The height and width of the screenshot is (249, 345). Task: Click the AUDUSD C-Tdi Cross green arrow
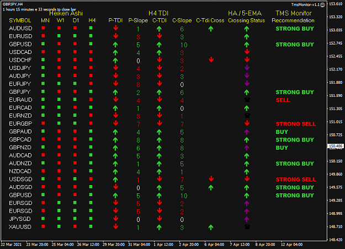point(211,29)
